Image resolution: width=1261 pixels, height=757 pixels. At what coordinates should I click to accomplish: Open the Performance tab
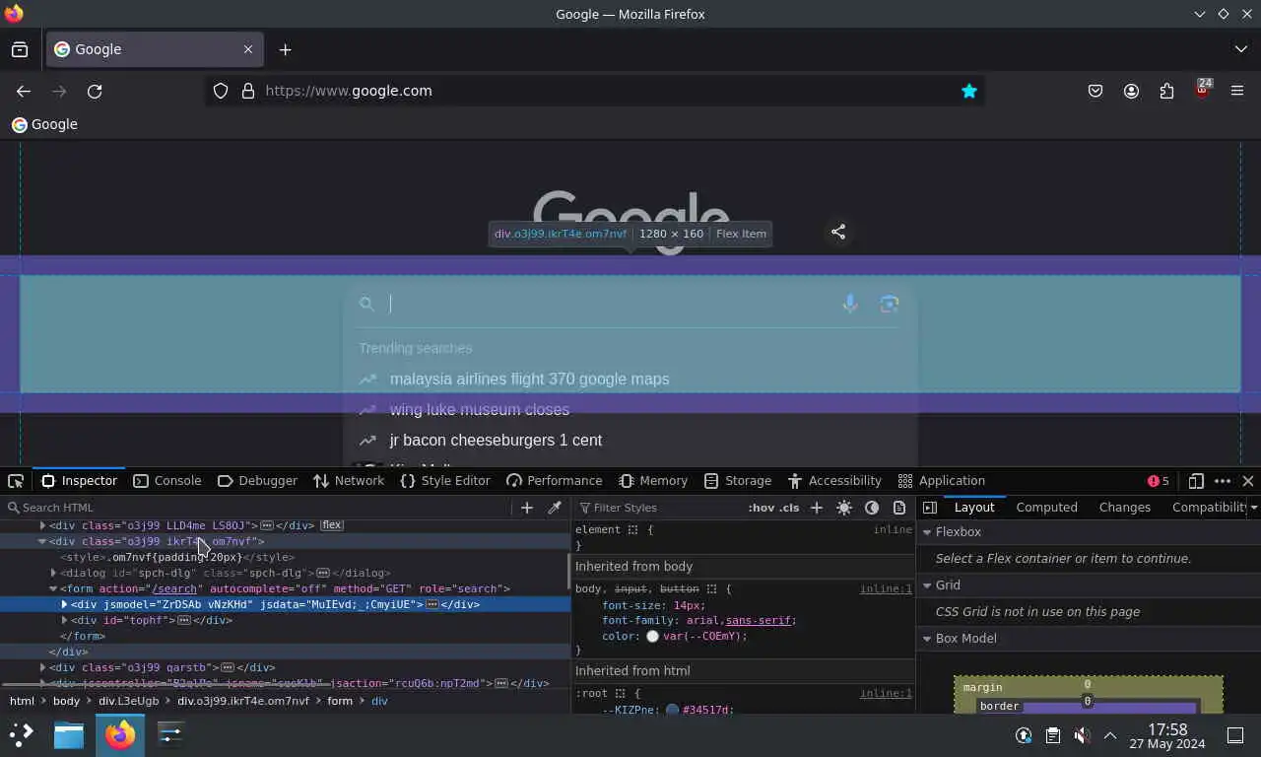click(x=554, y=481)
